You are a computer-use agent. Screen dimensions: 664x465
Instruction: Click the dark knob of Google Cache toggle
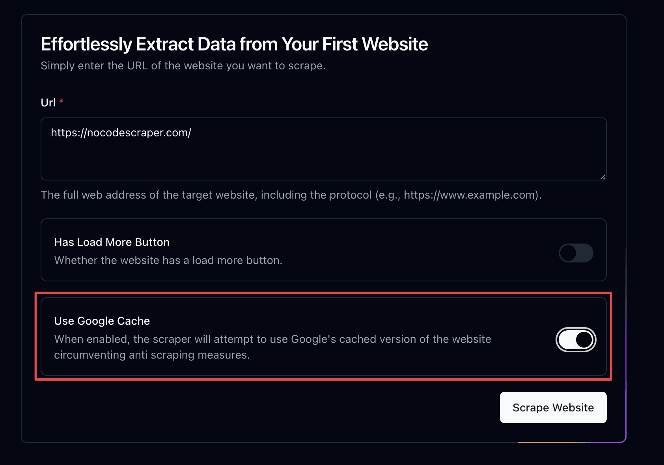click(x=584, y=340)
